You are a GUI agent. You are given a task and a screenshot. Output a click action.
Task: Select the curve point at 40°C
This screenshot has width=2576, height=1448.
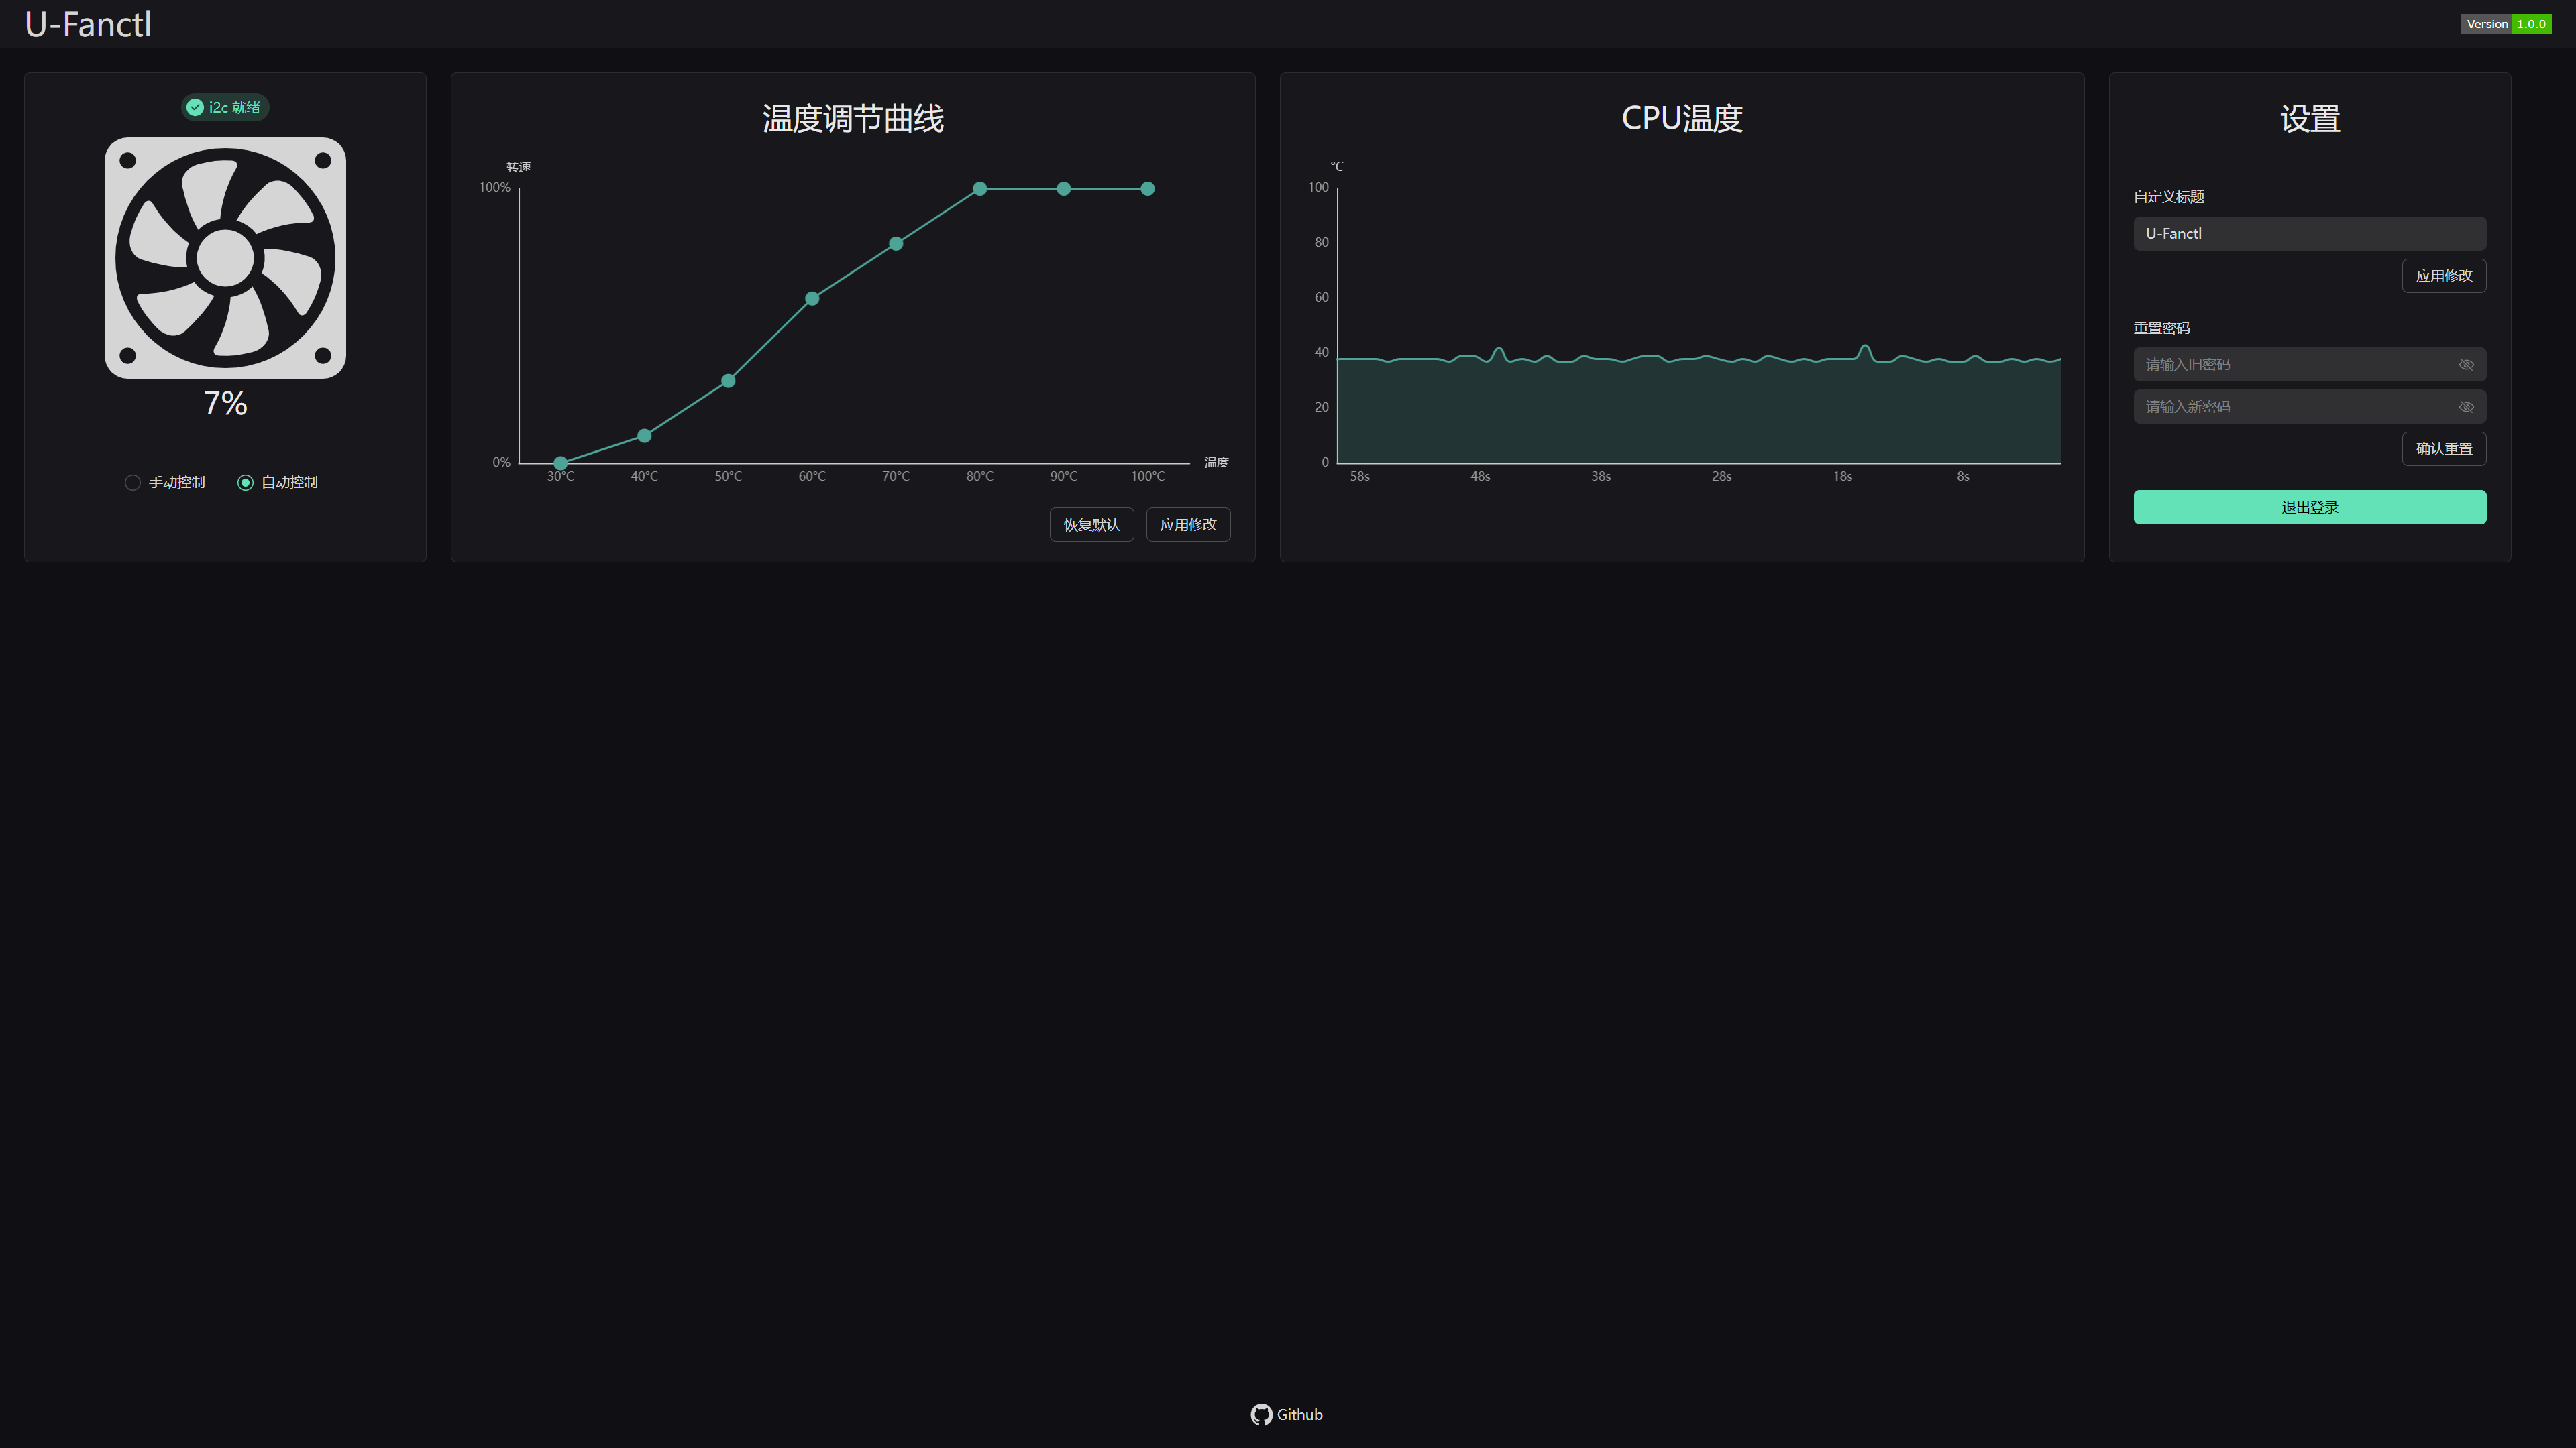644,436
